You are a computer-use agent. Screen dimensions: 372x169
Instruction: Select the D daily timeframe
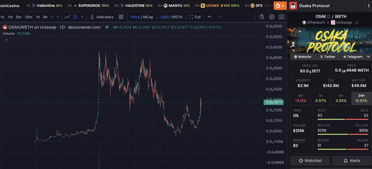pyautogui.click(x=52, y=17)
